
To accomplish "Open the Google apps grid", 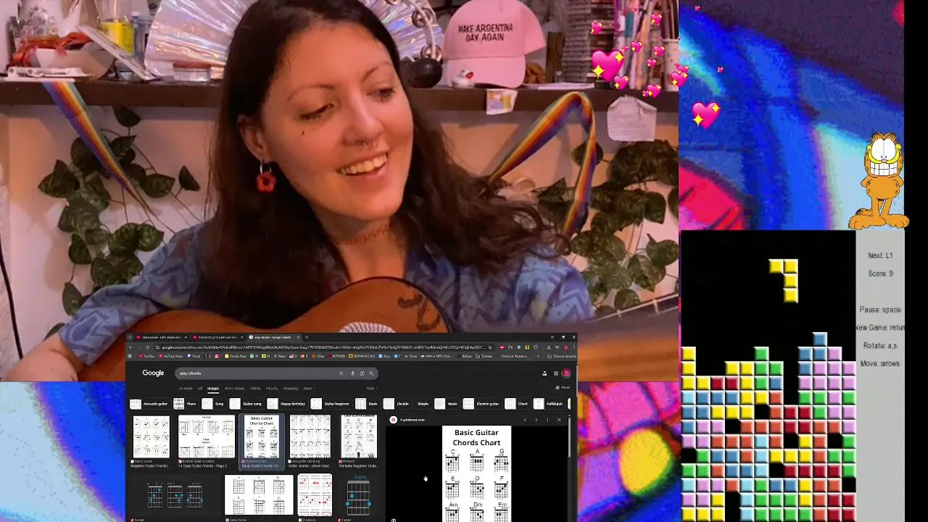I will tap(555, 373).
